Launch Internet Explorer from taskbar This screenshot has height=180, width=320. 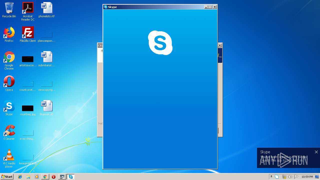coord(20,177)
